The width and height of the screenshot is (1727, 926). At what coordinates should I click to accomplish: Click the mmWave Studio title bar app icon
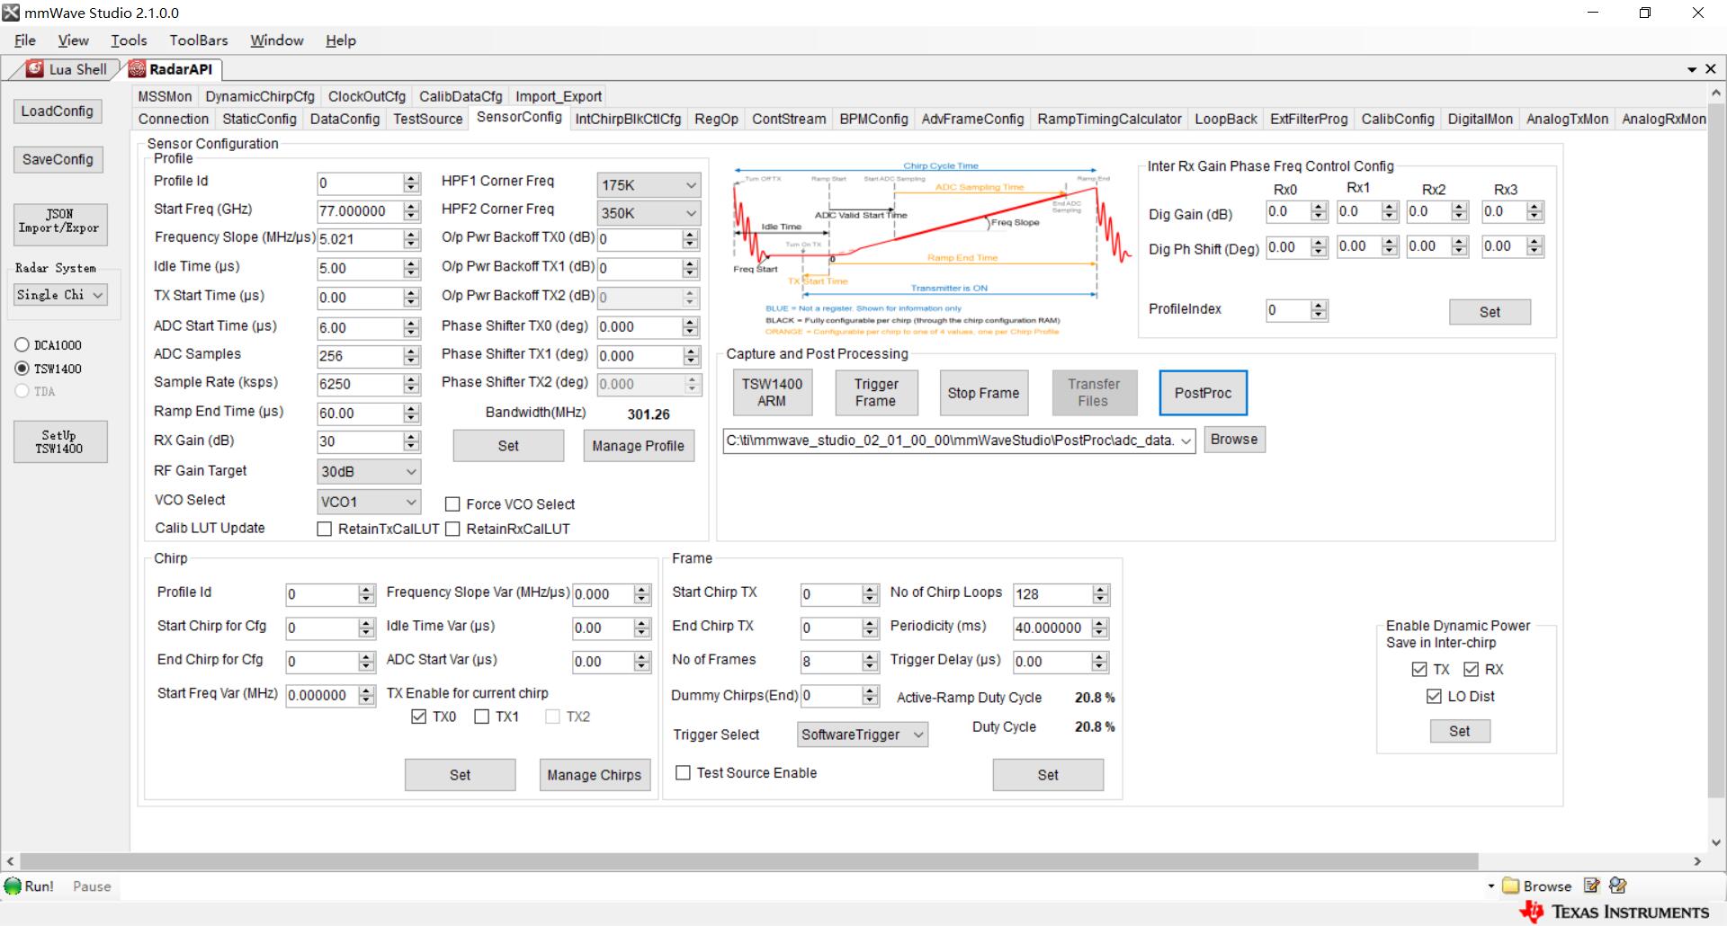(11, 13)
